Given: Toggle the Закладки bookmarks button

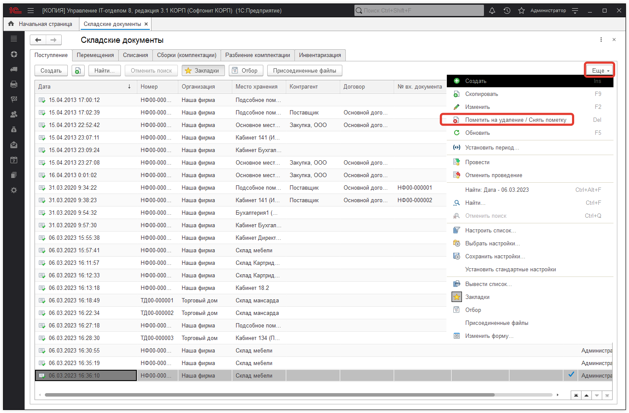Looking at the screenshot, I should (x=203, y=71).
